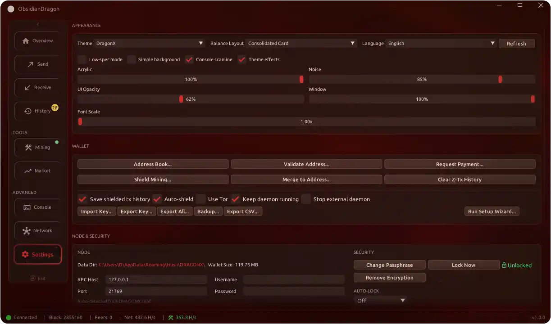Click the Market chart icon
Screen dimensions: 551x324
(28, 171)
